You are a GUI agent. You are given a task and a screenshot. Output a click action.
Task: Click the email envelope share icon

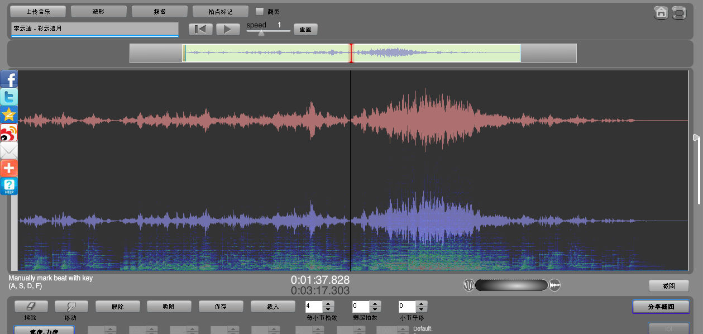coord(9,151)
